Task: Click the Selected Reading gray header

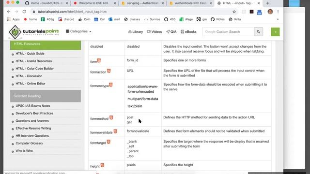Action: coord(46,96)
